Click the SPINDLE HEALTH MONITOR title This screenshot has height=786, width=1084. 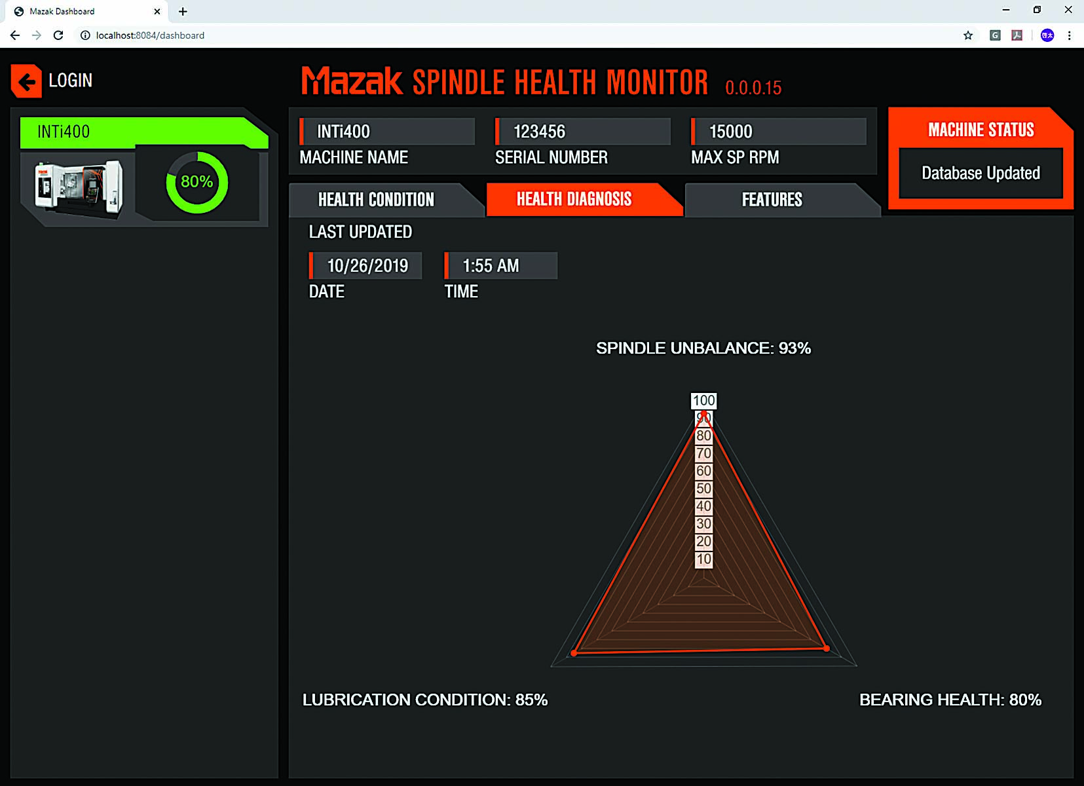pyautogui.click(x=561, y=83)
